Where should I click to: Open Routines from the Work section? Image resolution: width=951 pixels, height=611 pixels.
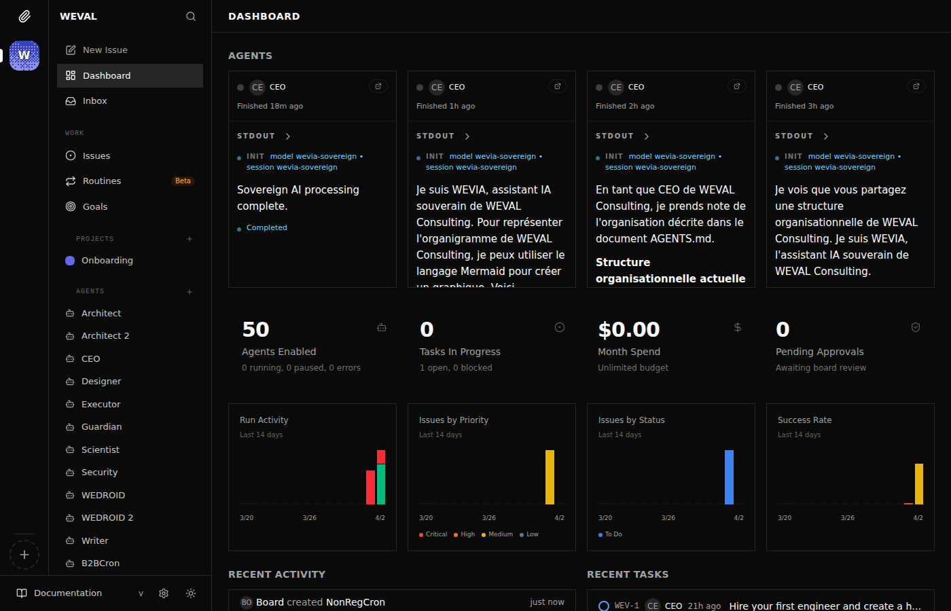[102, 181]
